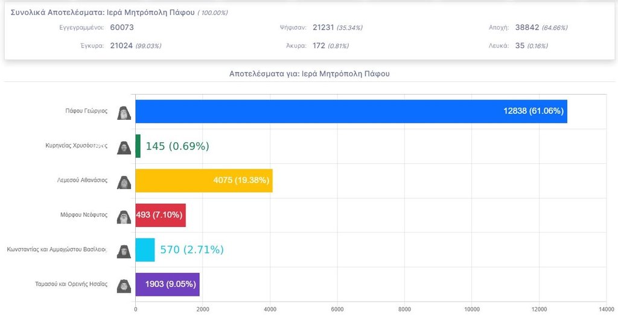Click the (35.34%) turnout percentage

[x=349, y=28]
